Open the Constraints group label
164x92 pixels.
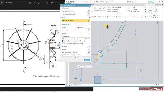151,14
